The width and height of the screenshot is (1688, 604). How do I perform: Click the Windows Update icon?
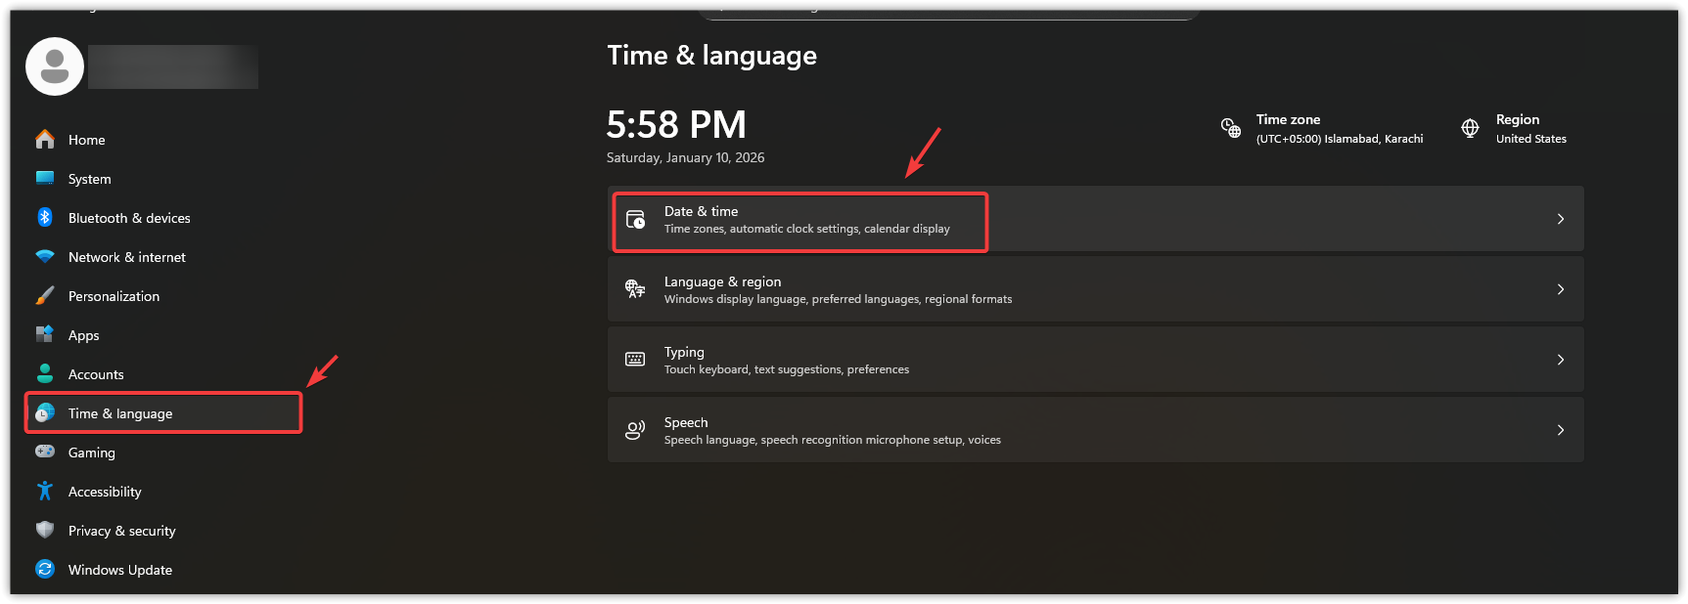pyautogui.click(x=45, y=569)
